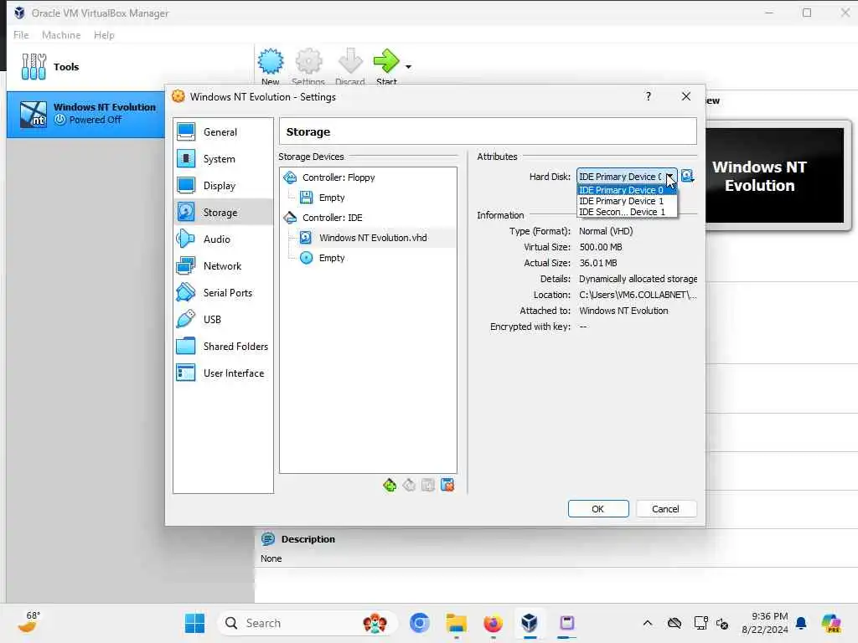Screen dimensions: 858x643
Task: Click the notification bell in system tray
Action: click(801, 623)
